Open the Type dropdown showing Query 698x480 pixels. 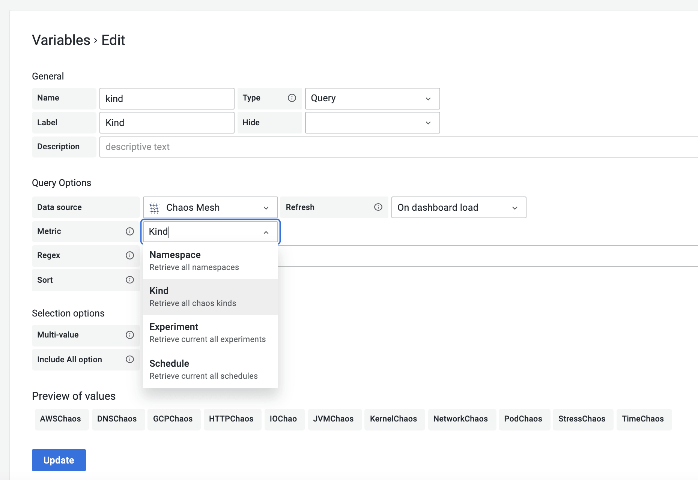[x=372, y=99]
